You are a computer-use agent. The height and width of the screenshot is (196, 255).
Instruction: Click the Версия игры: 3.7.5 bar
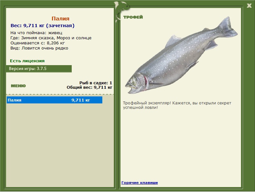pos(39,69)
